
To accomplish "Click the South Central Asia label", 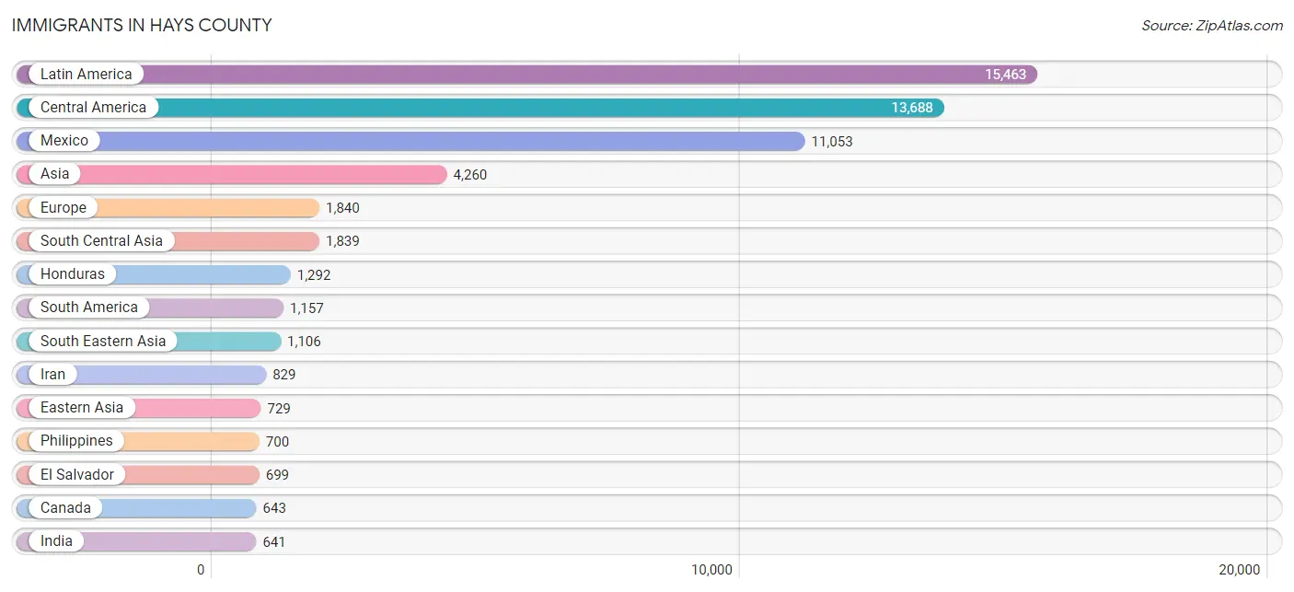I will point(101,241).
